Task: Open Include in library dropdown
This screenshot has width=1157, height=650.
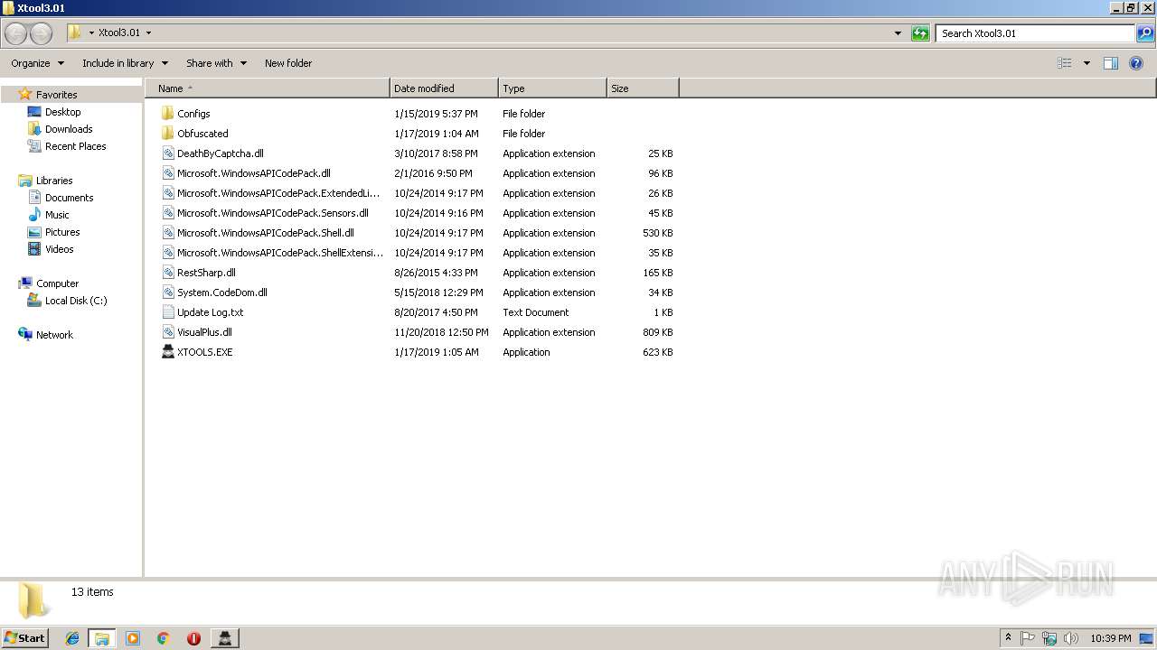Action: (125, 63)
